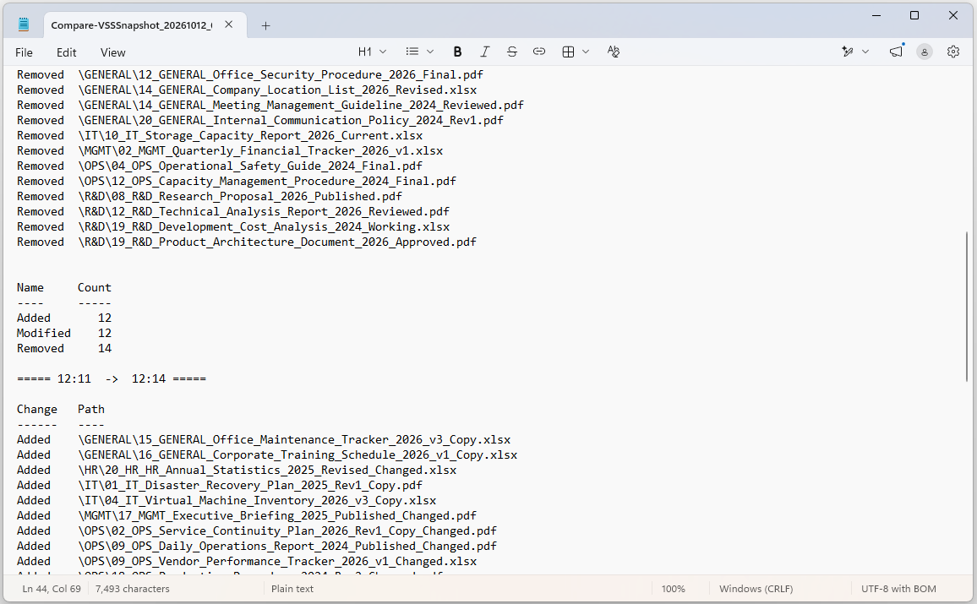Click the Executive_Briefing line
The image size is (977, 604).
point(247,516)
